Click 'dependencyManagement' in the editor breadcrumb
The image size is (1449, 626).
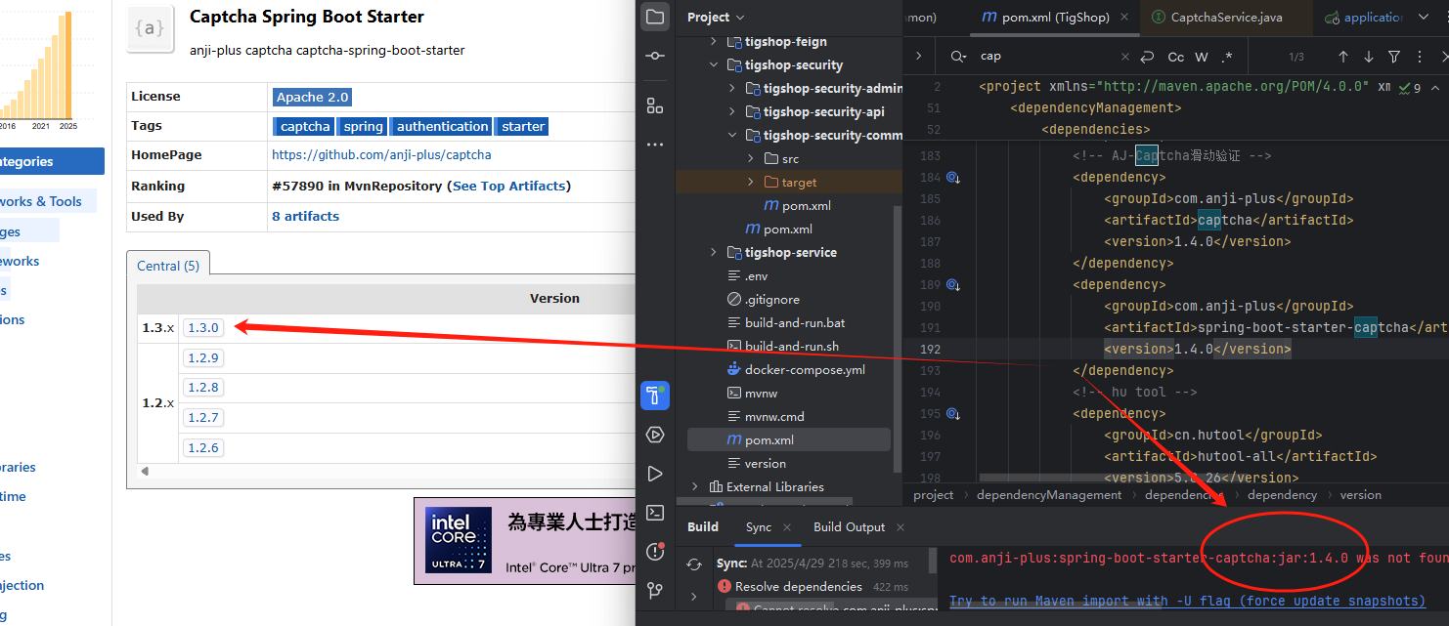[x=1049, y=495]
